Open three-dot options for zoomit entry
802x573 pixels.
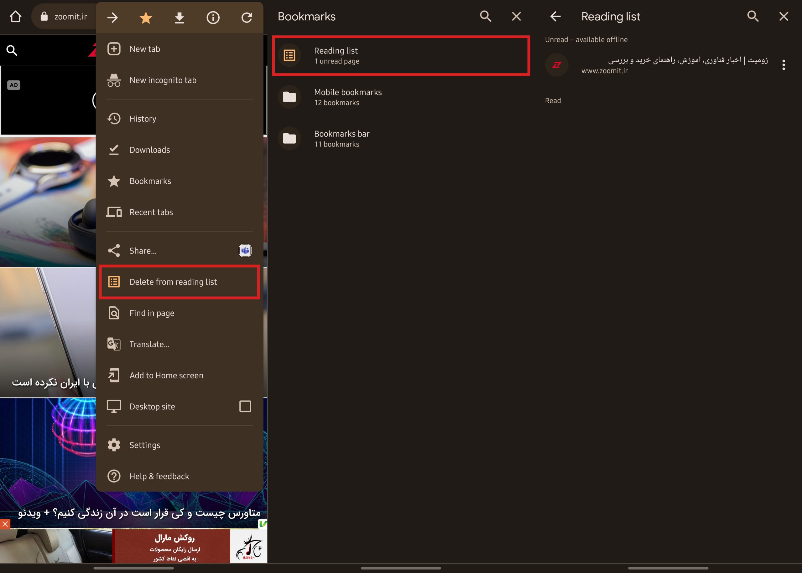click(784, 65)
